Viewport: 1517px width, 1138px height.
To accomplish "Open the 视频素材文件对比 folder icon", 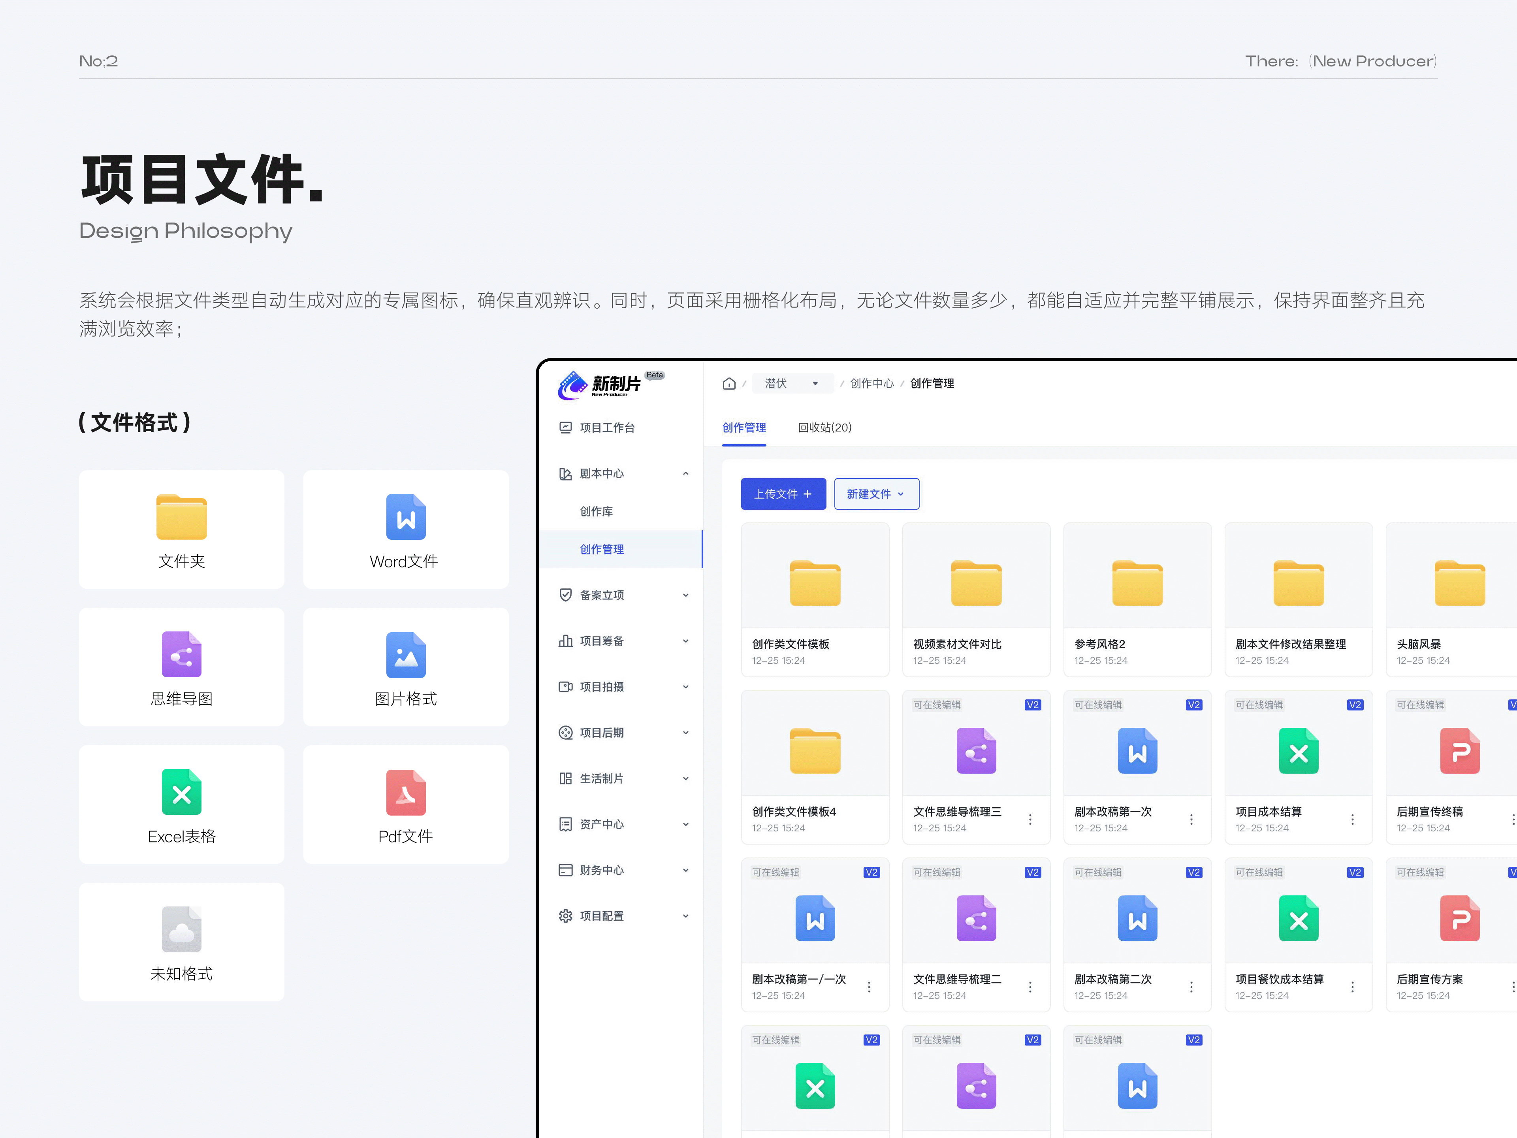I will click(x=976, y=583).
